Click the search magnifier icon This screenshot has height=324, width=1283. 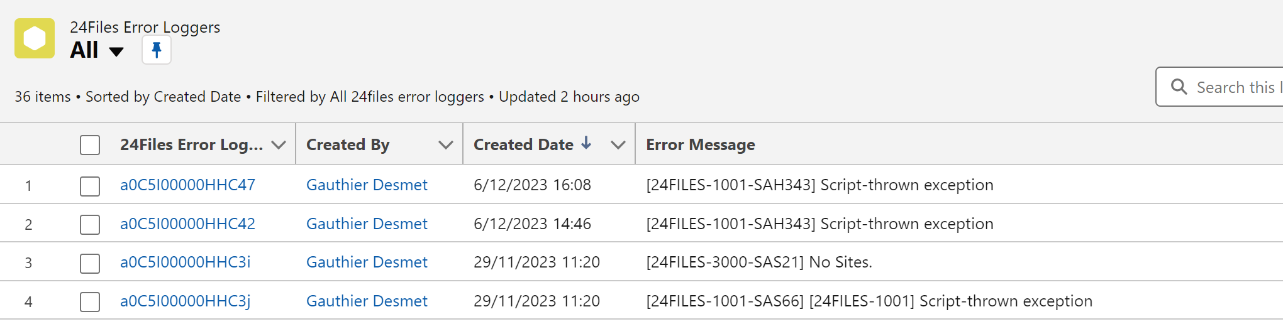pyautogui.click(x=1179, y=87)
